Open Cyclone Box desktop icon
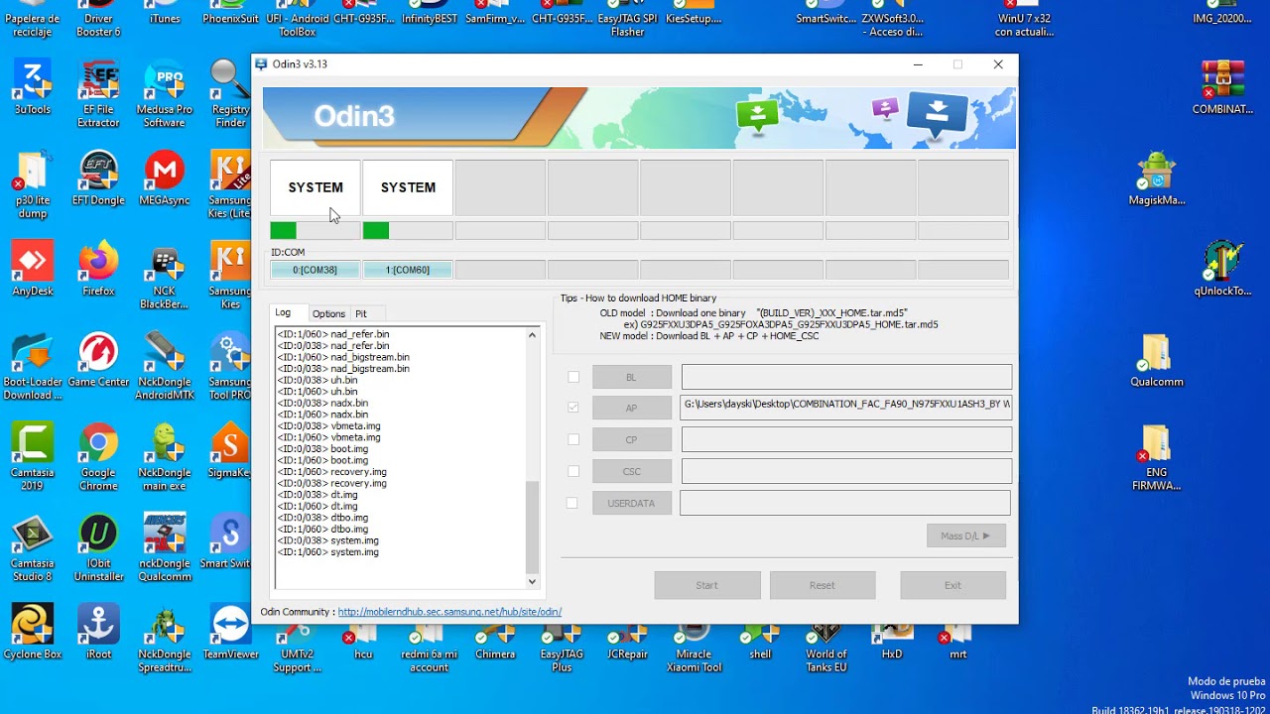The height and width of the screenshot is (714, 1270). [33, 633]
